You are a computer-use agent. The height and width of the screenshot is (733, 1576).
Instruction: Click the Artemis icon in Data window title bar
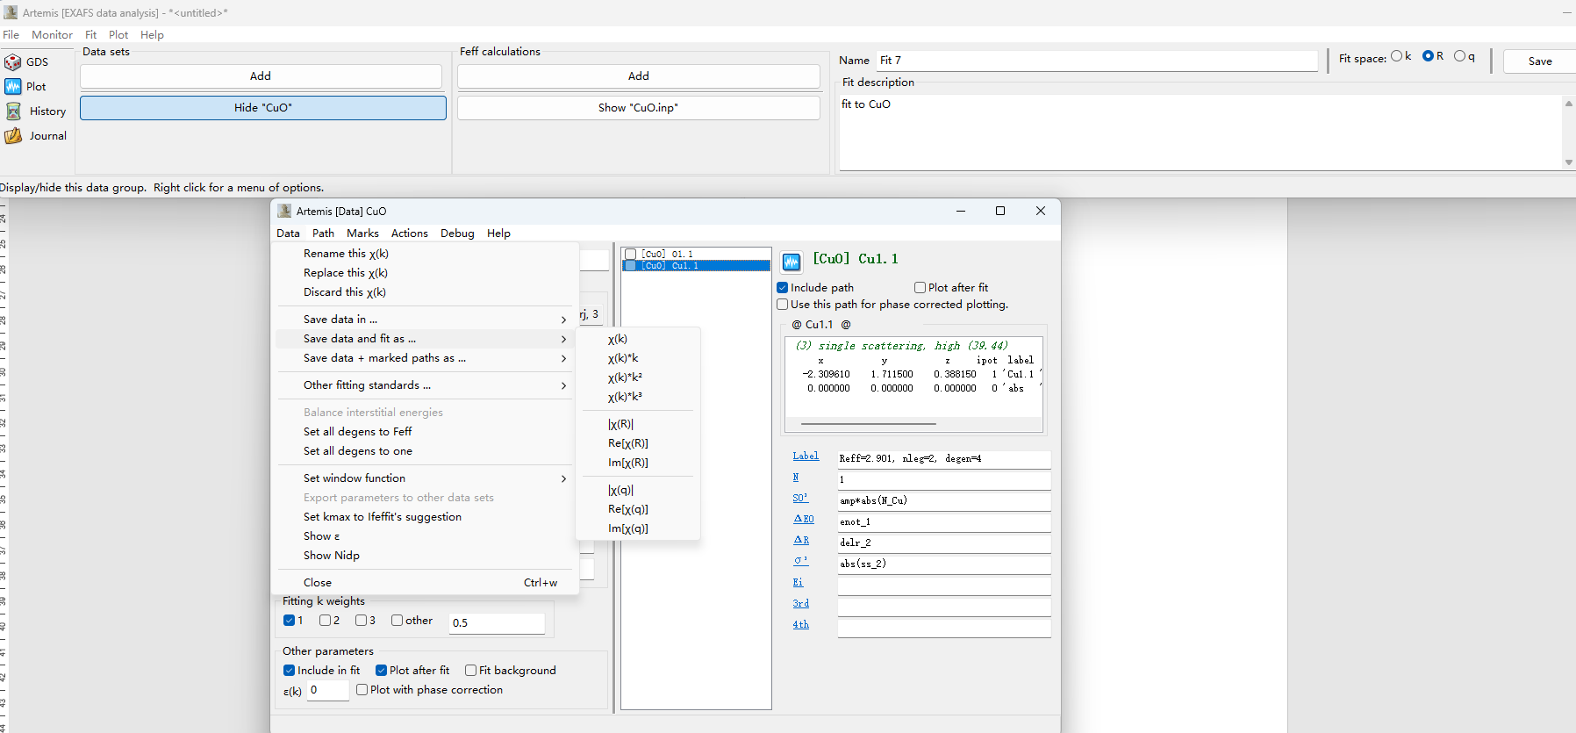point(284,212)
